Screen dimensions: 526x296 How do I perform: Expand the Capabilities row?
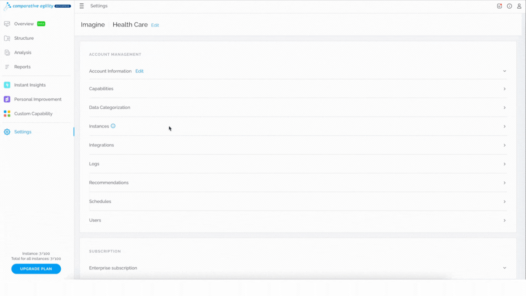click(298, 89)
